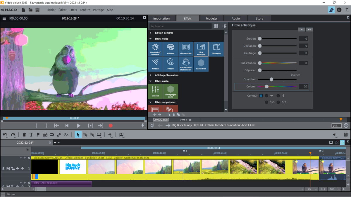Click the Érosion slider handle
The image size is (351, 197).
(259, 39)
